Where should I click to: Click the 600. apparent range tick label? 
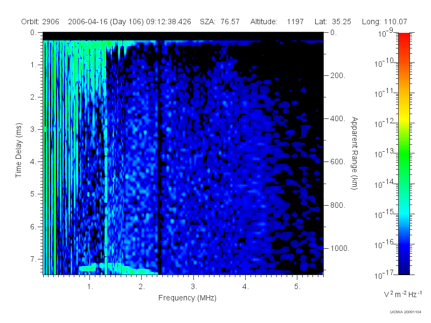pos(338,162)
